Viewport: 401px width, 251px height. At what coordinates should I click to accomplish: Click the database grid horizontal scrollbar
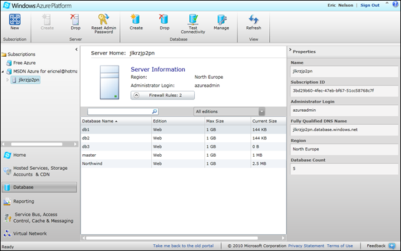point(172,238)
